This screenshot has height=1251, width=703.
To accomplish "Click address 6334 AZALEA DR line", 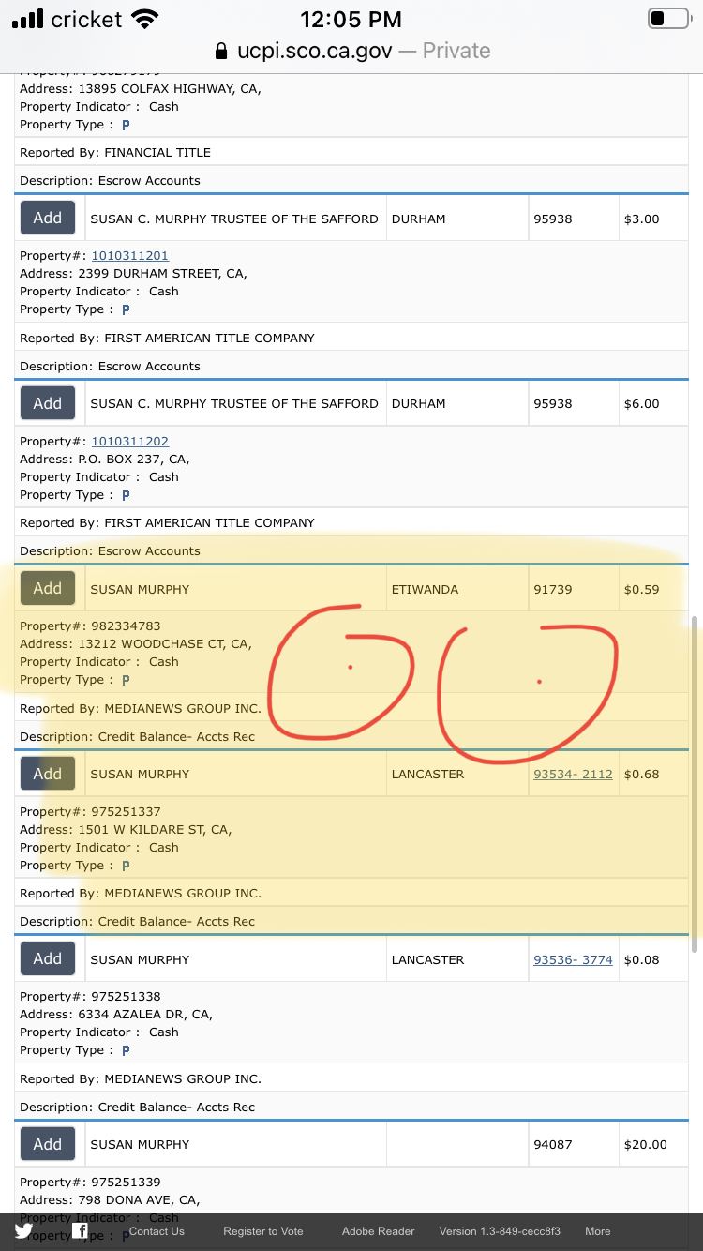I will [116, 1014].
